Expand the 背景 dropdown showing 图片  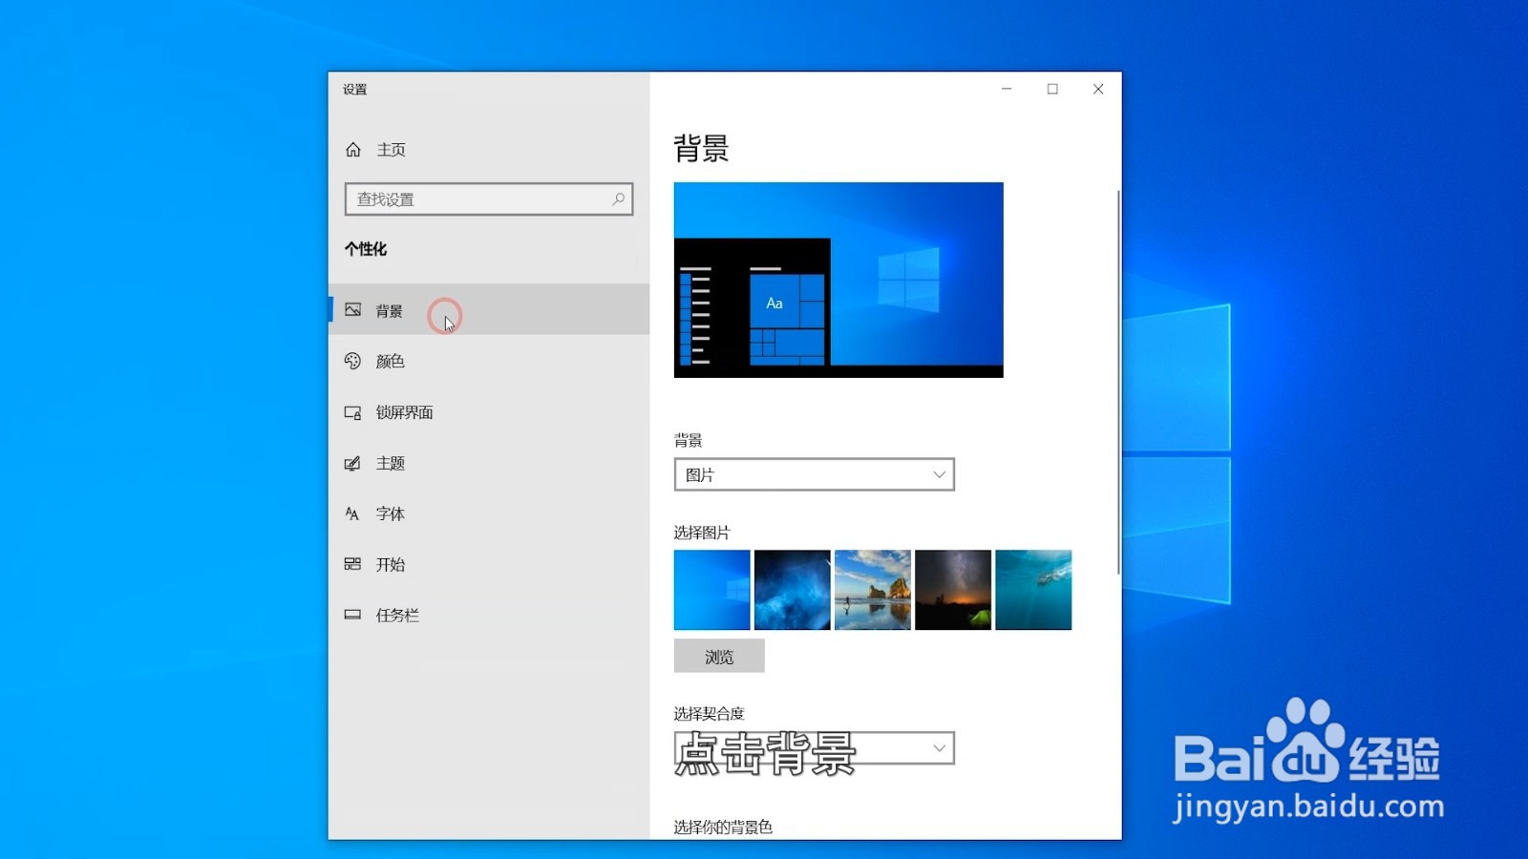[x=814, y=474]
